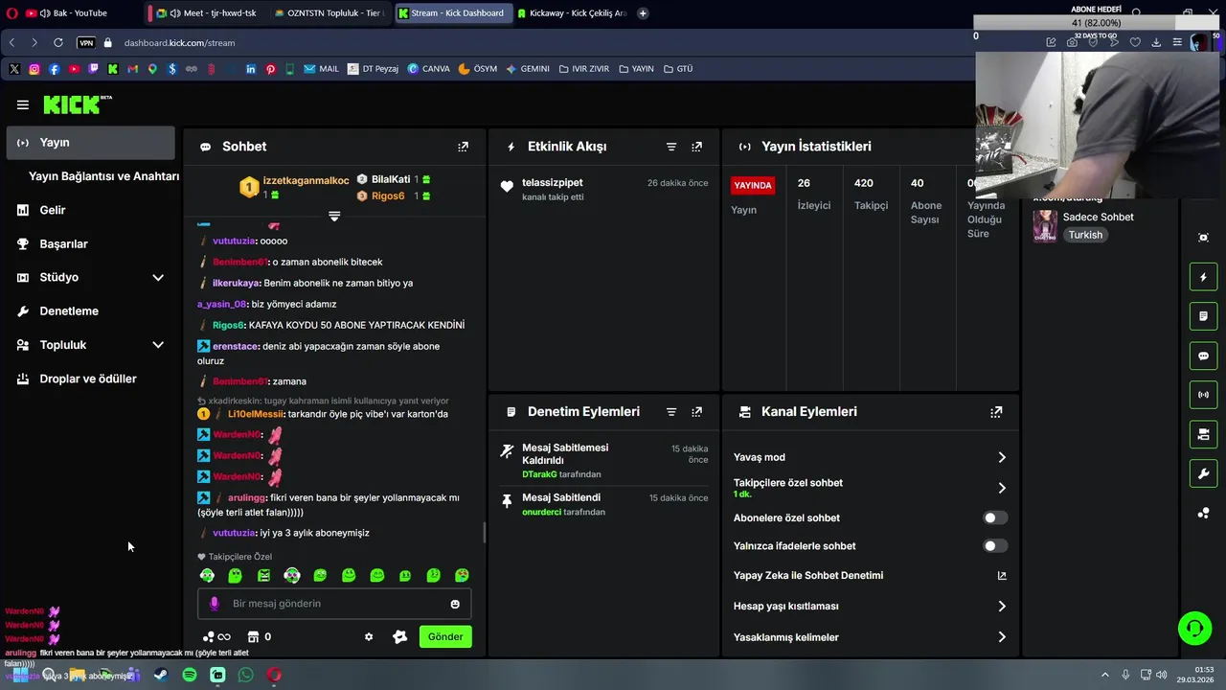1226x690 pixels.
Task: Open the Denetim Eylemleri filter icon
Action: (671, 412)
